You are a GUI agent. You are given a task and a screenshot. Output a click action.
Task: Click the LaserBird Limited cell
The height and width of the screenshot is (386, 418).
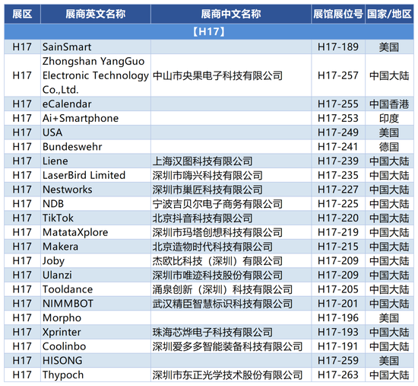(x=96, y=175)
